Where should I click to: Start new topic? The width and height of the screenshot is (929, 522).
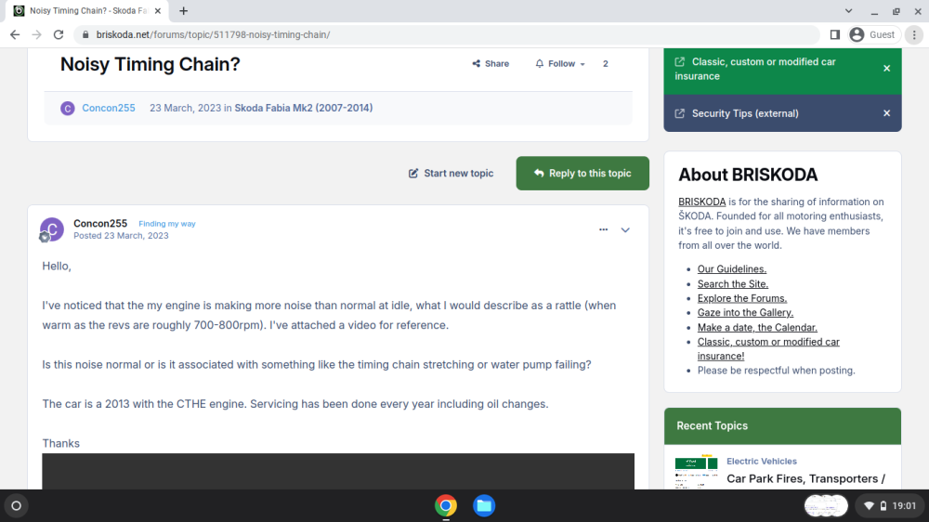[451, 173]
